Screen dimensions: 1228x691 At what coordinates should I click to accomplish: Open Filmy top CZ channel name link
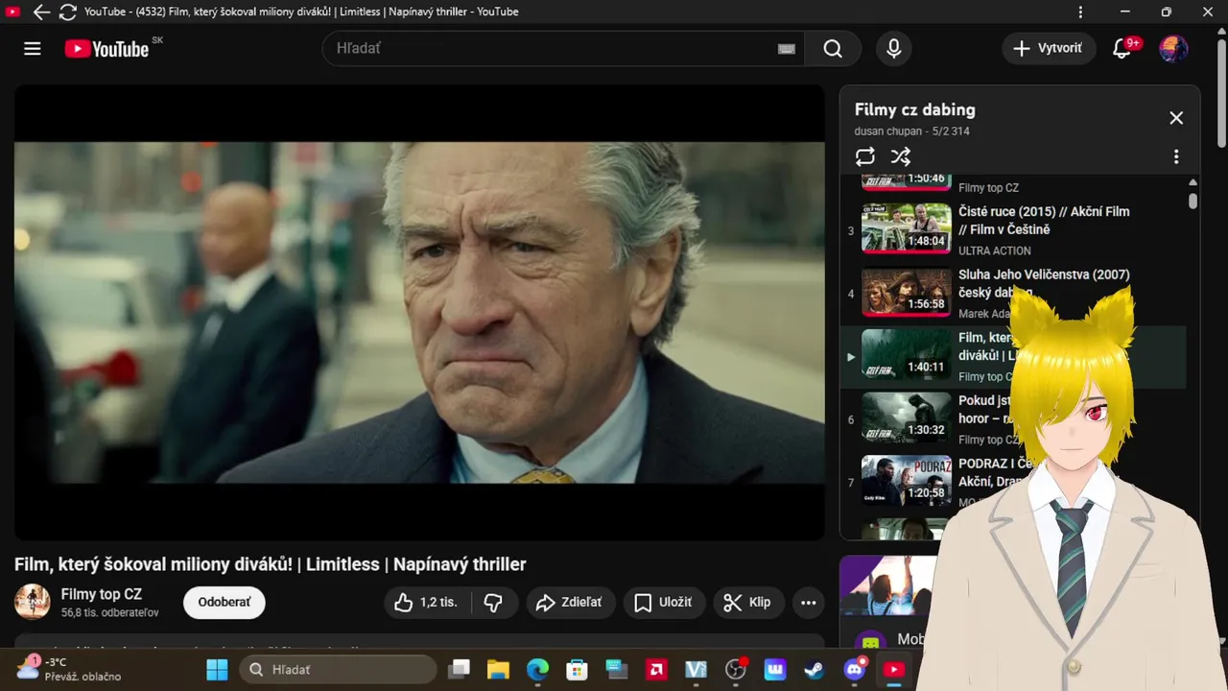pos(101,594)
